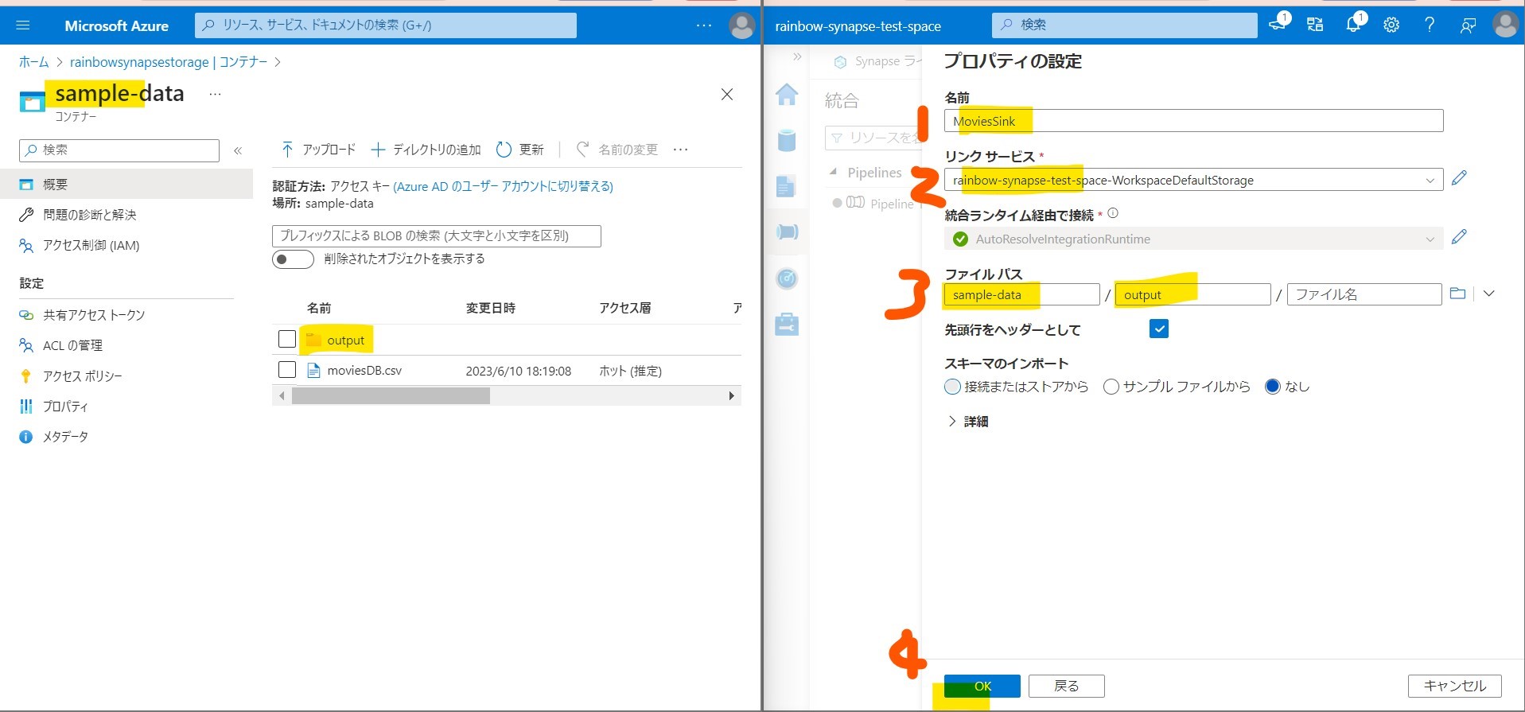Image resolution: width=1525 pixels, height=712 pixels.
Task: Click the 名前の変更 rename toolbar button
Action: pos(617,150)
